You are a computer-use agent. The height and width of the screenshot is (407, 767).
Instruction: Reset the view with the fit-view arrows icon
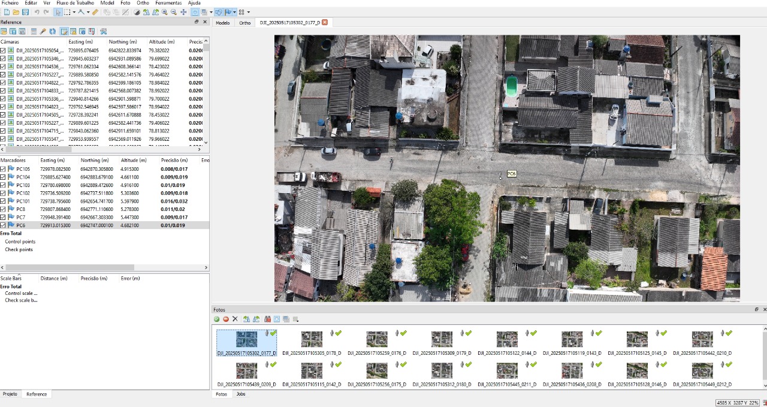[183, 12]
